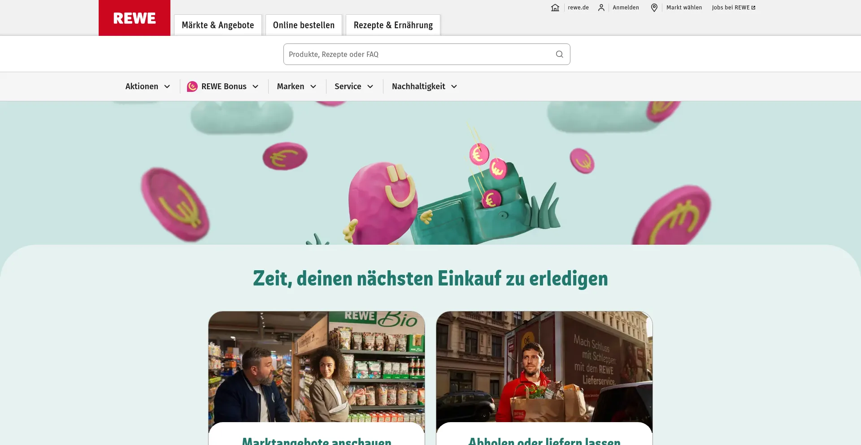Click the Marktangebote anschauen heading
The width and height of the screenshot is (861, 445).
pyautogui.click(x=317, y=441)
